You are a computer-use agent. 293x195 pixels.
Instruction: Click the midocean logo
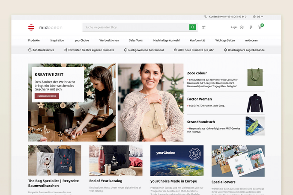(45, 27)
